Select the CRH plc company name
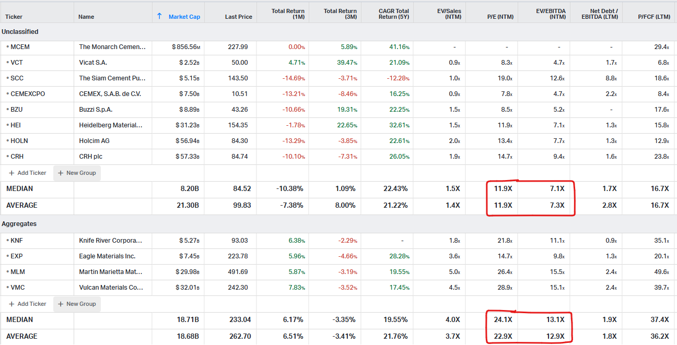677x345 pixels. pyautogui.click(x=91, y=157)
